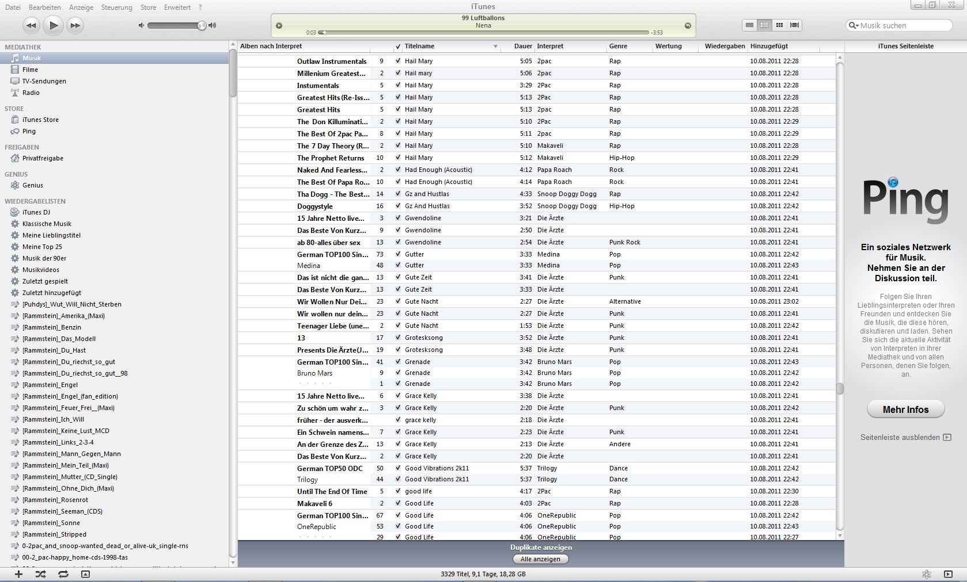Sort by Alben nach Interpret column

pyautogui.click(x=304, y=46)
